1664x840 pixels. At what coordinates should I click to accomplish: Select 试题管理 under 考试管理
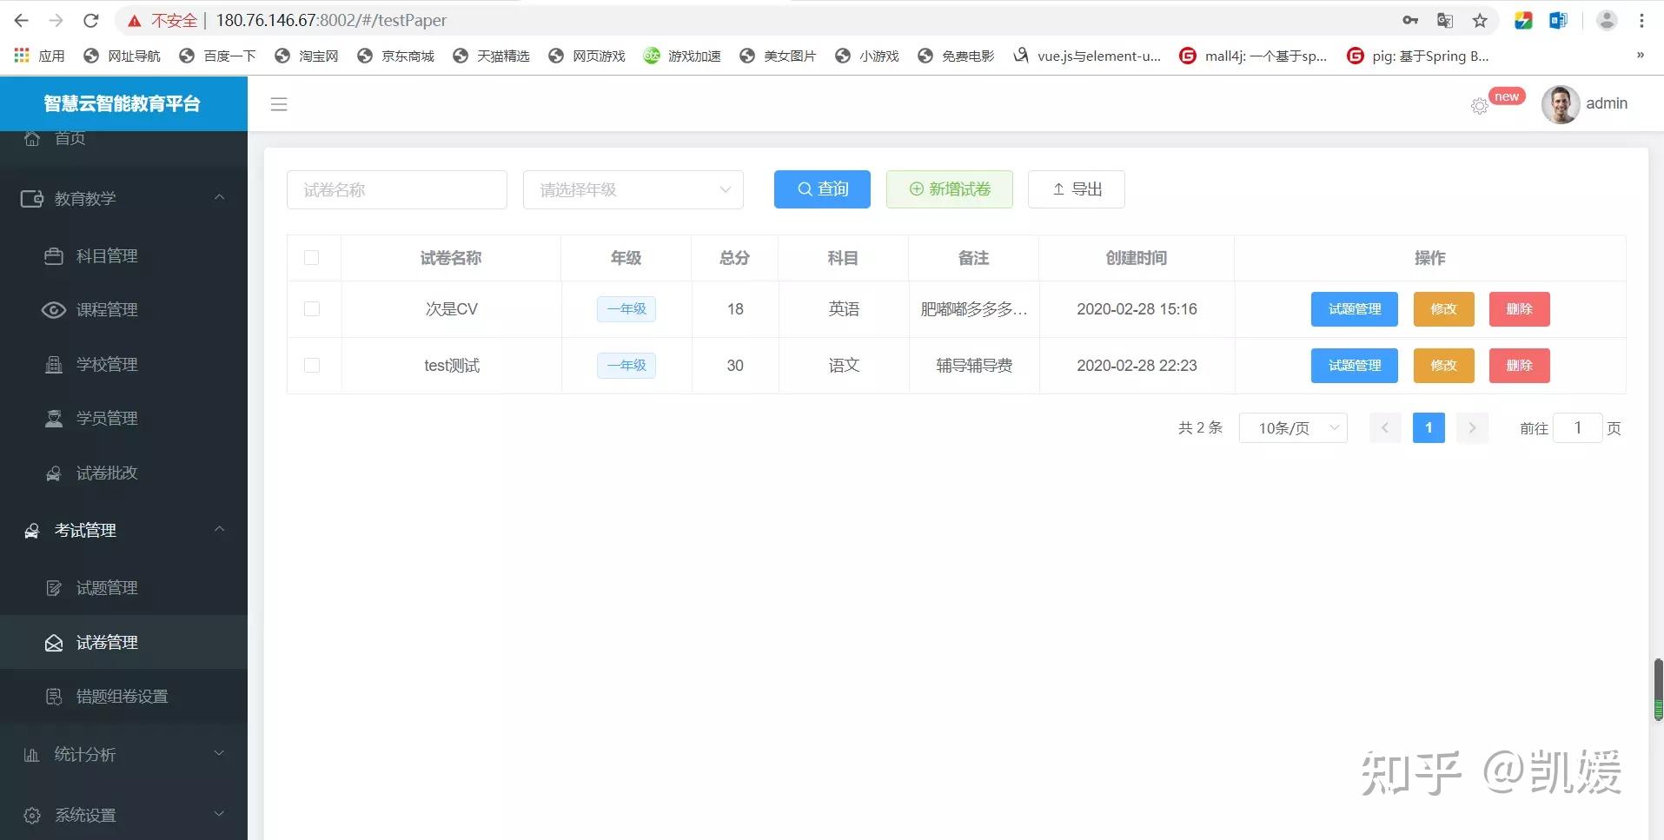click(x=106, y=587)
